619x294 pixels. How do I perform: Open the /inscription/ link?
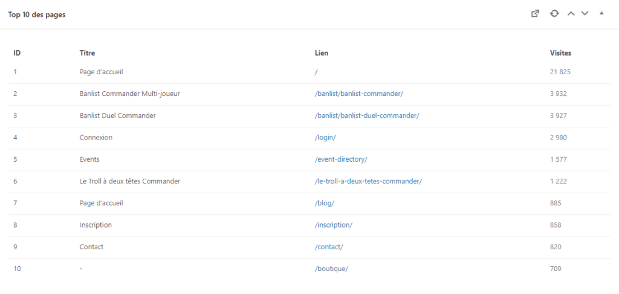pyautogui.click(x=334, y=225)
